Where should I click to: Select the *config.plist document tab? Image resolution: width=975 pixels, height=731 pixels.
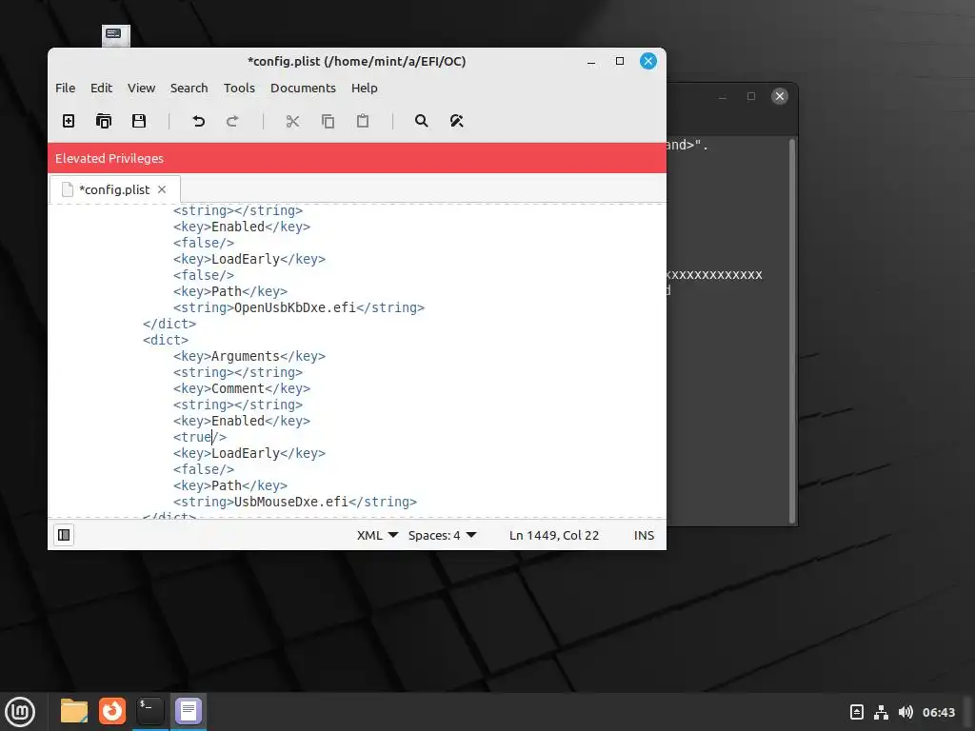(x=115, y=189)
